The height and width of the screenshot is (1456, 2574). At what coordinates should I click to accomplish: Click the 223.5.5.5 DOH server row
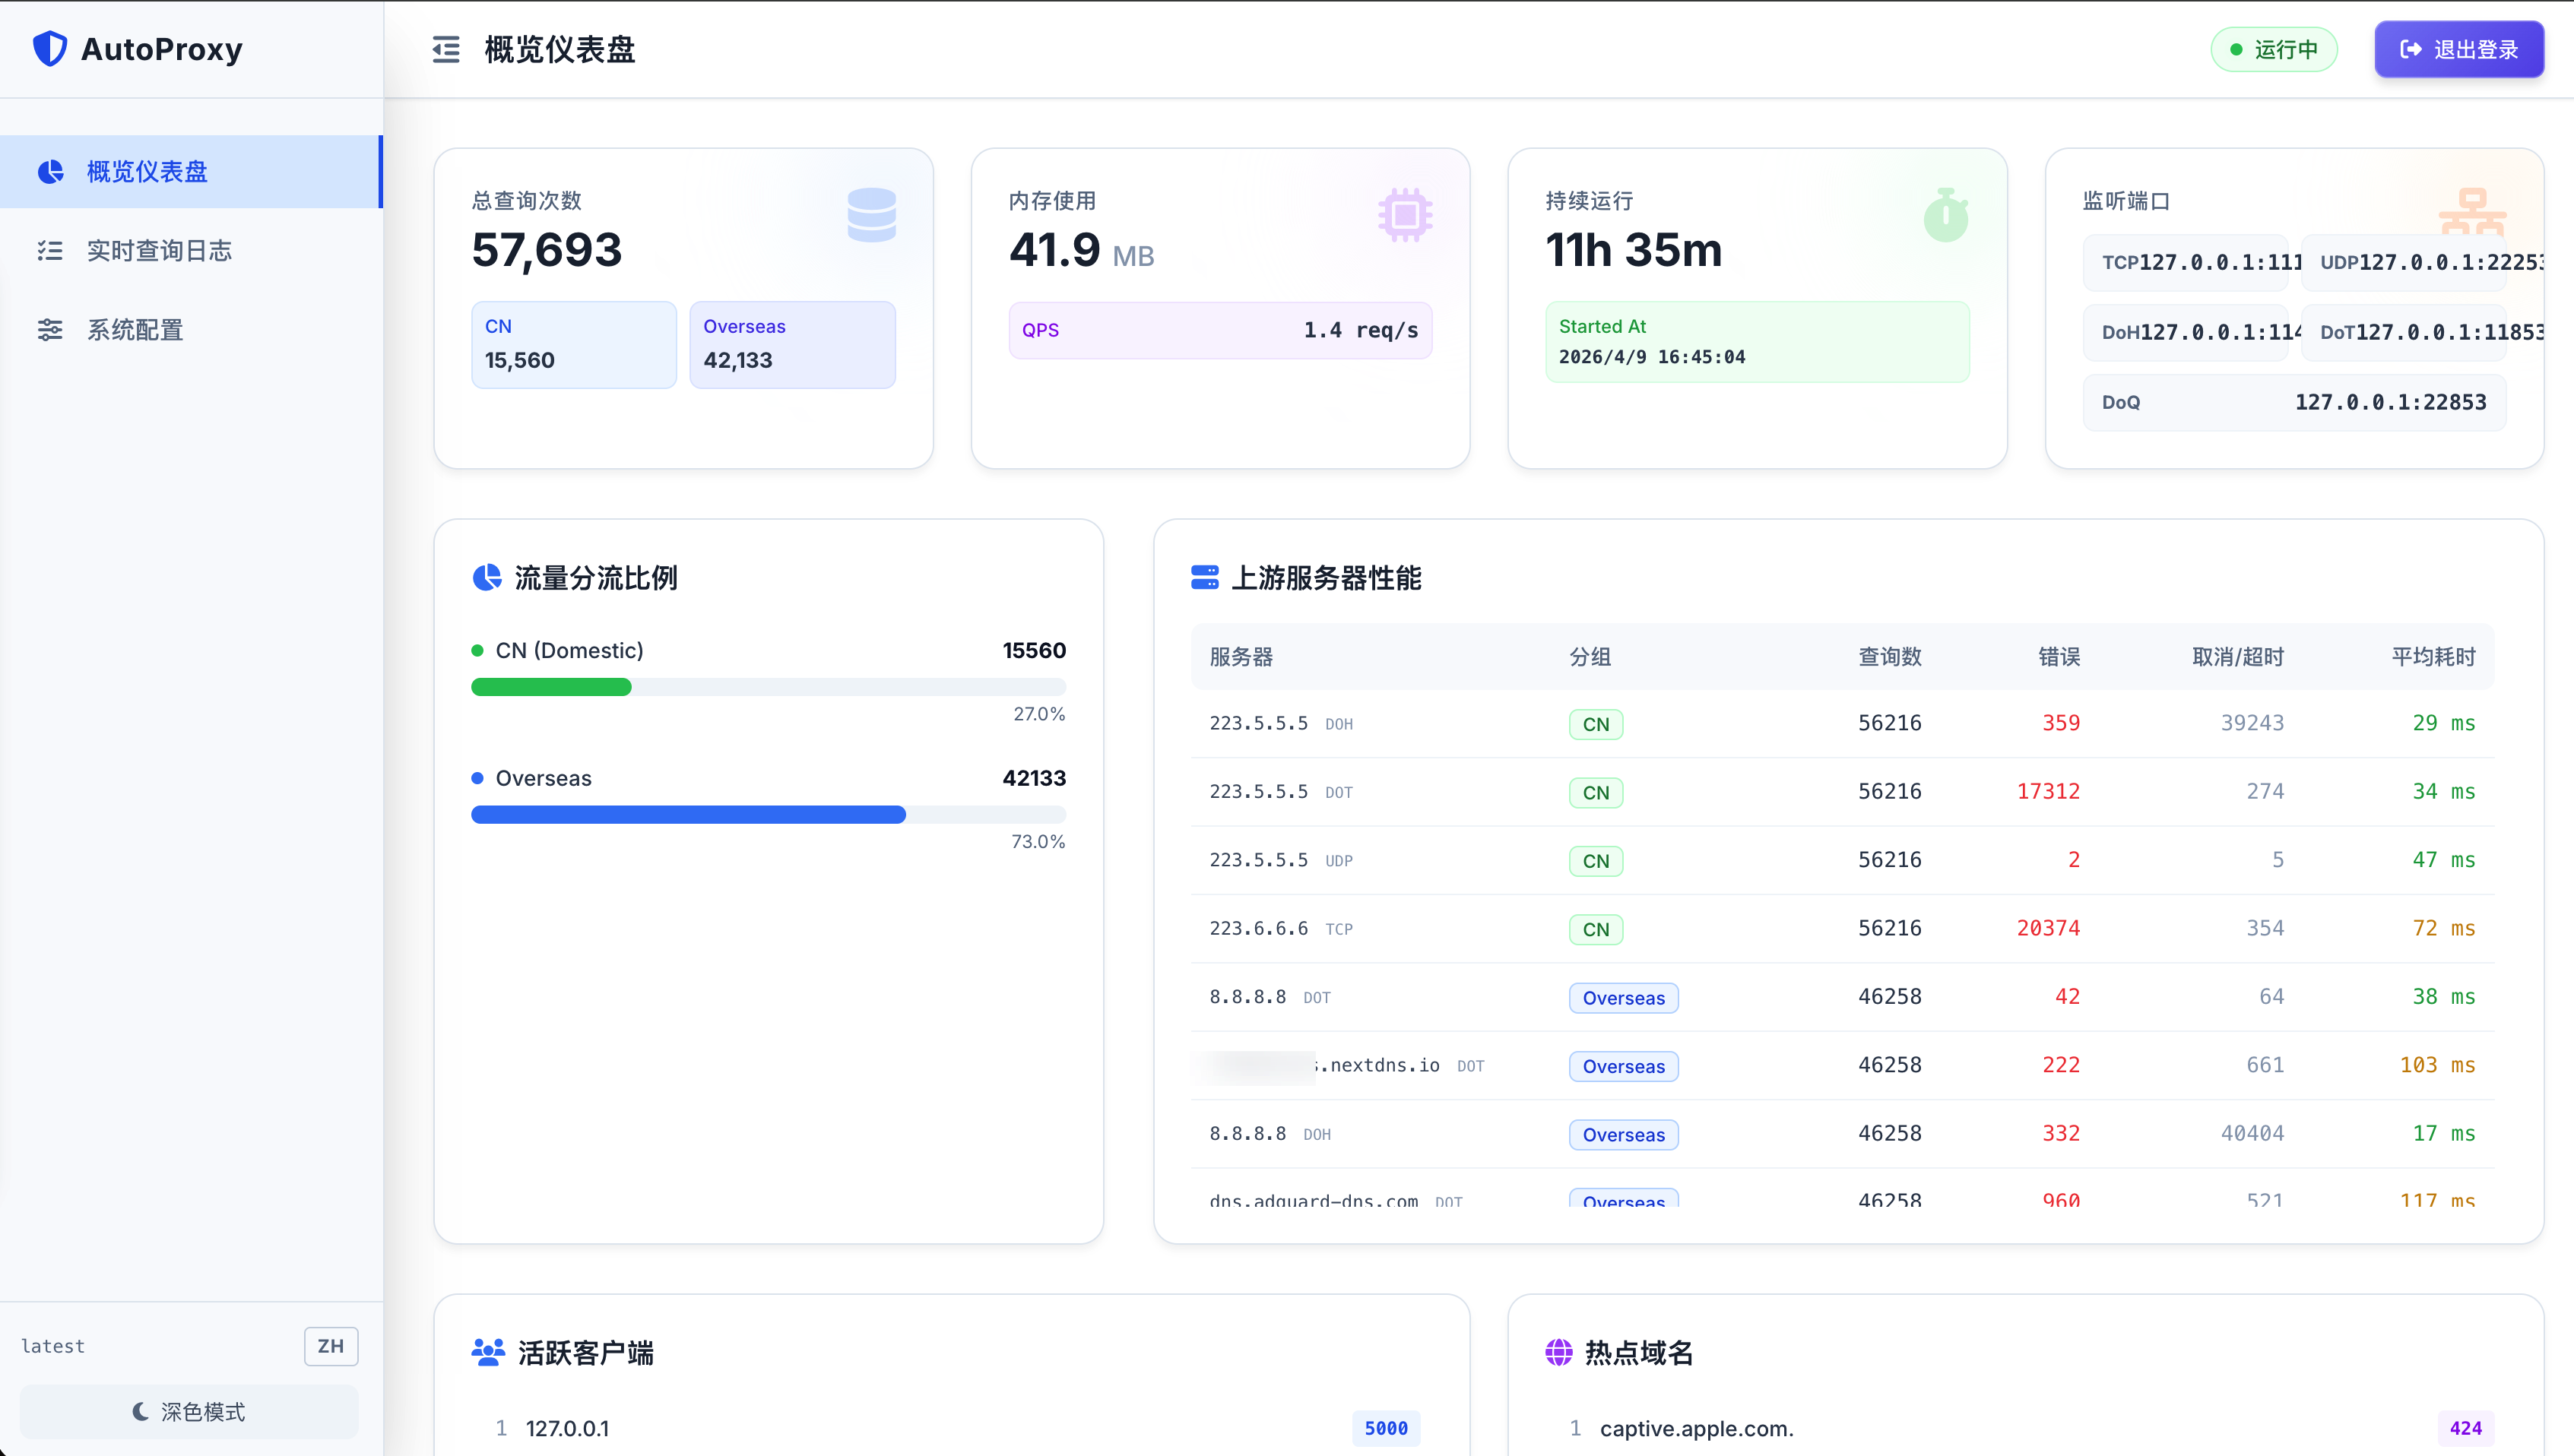point(1842,723)
